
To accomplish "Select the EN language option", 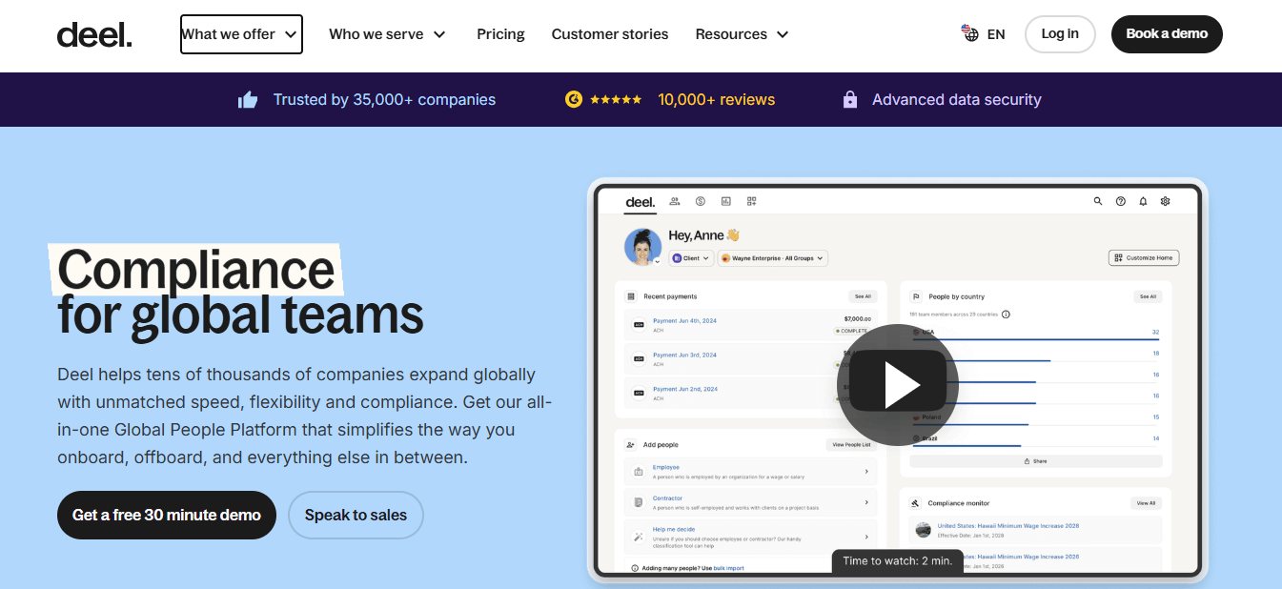I will pos(996,34).
